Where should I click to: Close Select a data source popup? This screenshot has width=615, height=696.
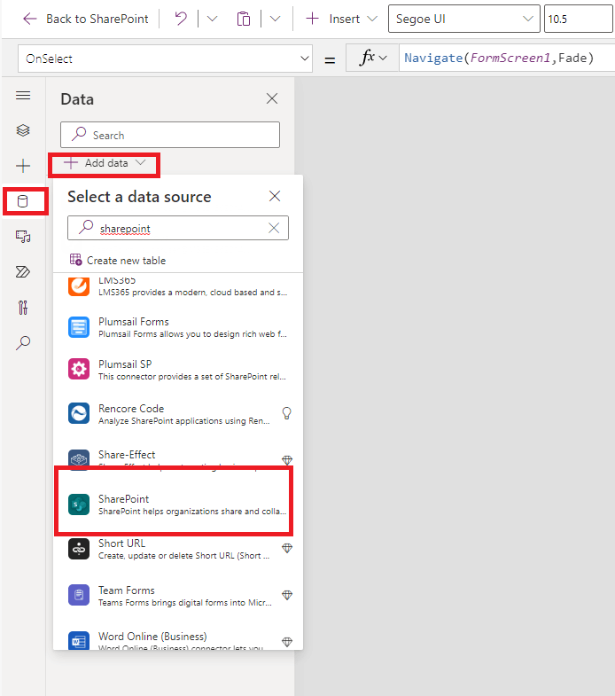point(275,196)
